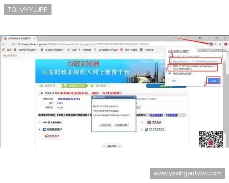This screenshot has height=183, width=229.
Task: Bookmark this page with the star icon
Action: tap(220, 44)
